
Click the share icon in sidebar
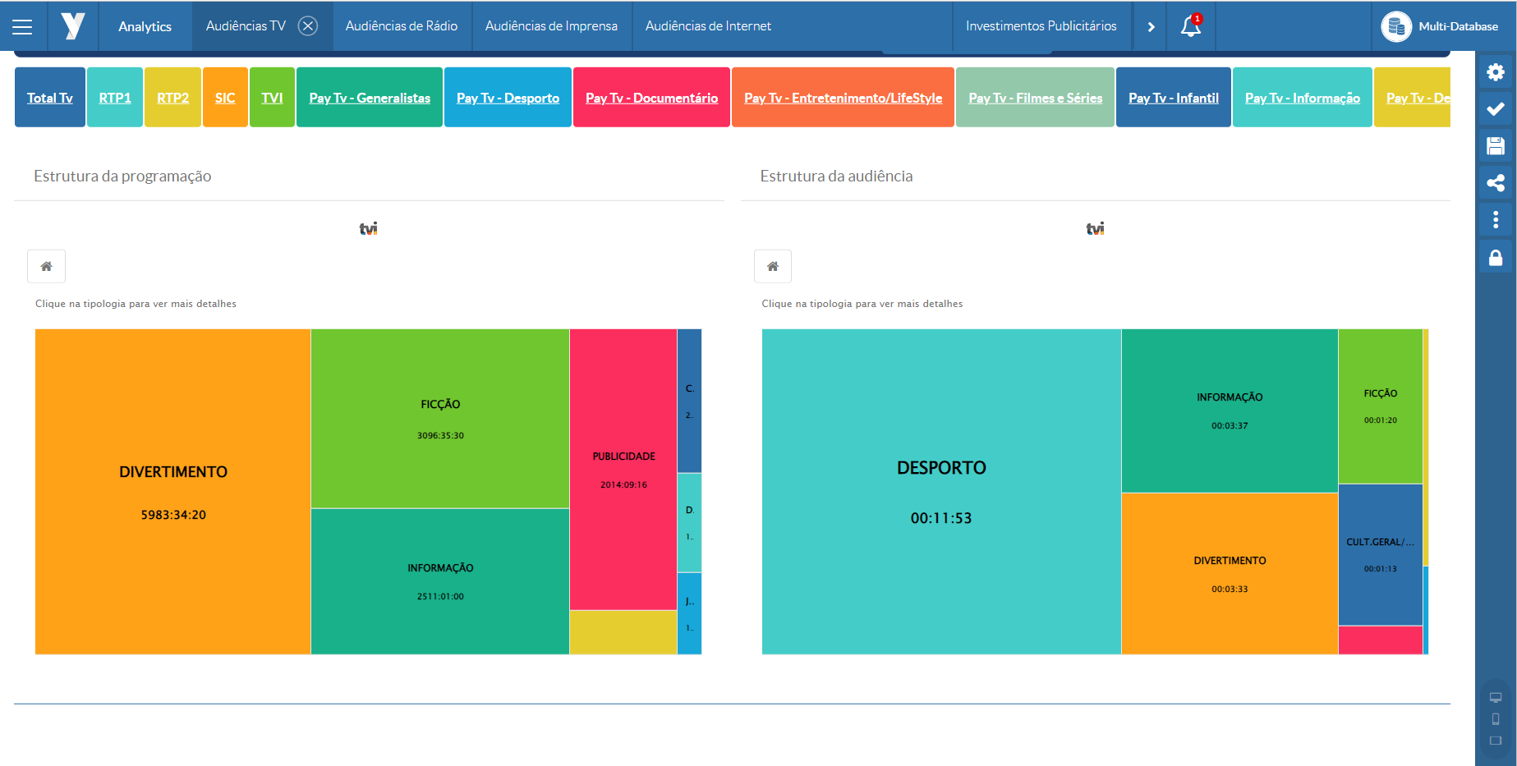tap(1495, 183)
